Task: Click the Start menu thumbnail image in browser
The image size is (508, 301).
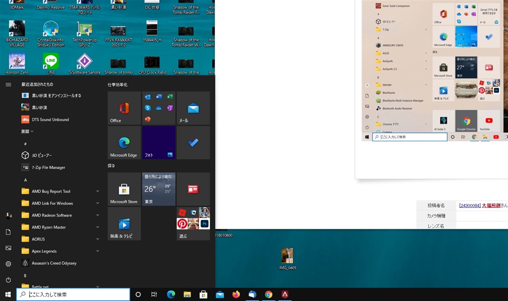Action: point(435,70)
